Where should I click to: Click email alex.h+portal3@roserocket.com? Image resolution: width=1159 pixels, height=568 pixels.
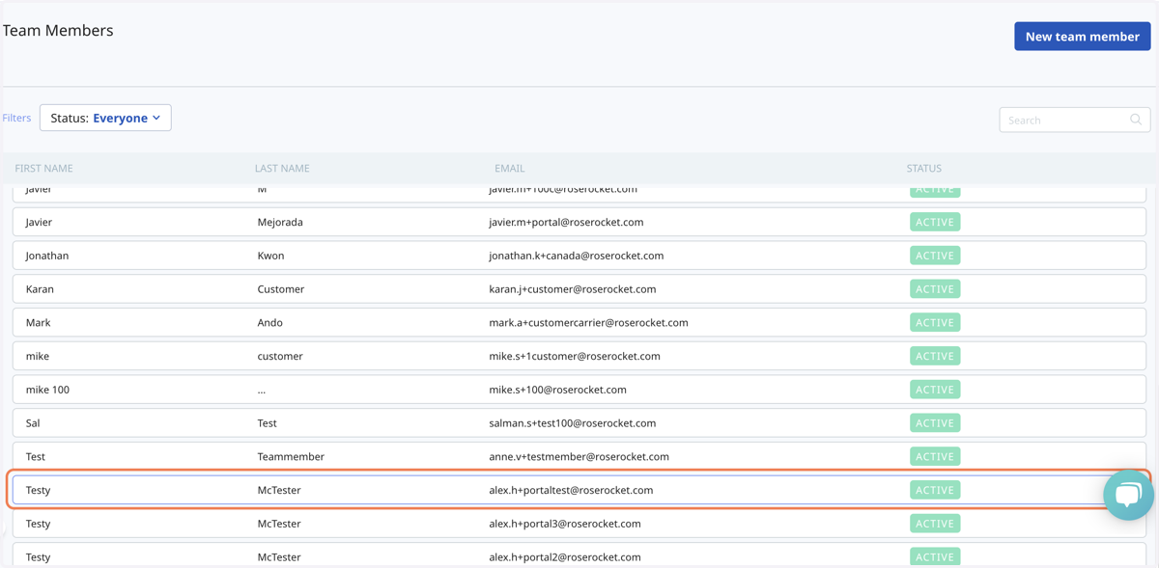tap(565, 524)
